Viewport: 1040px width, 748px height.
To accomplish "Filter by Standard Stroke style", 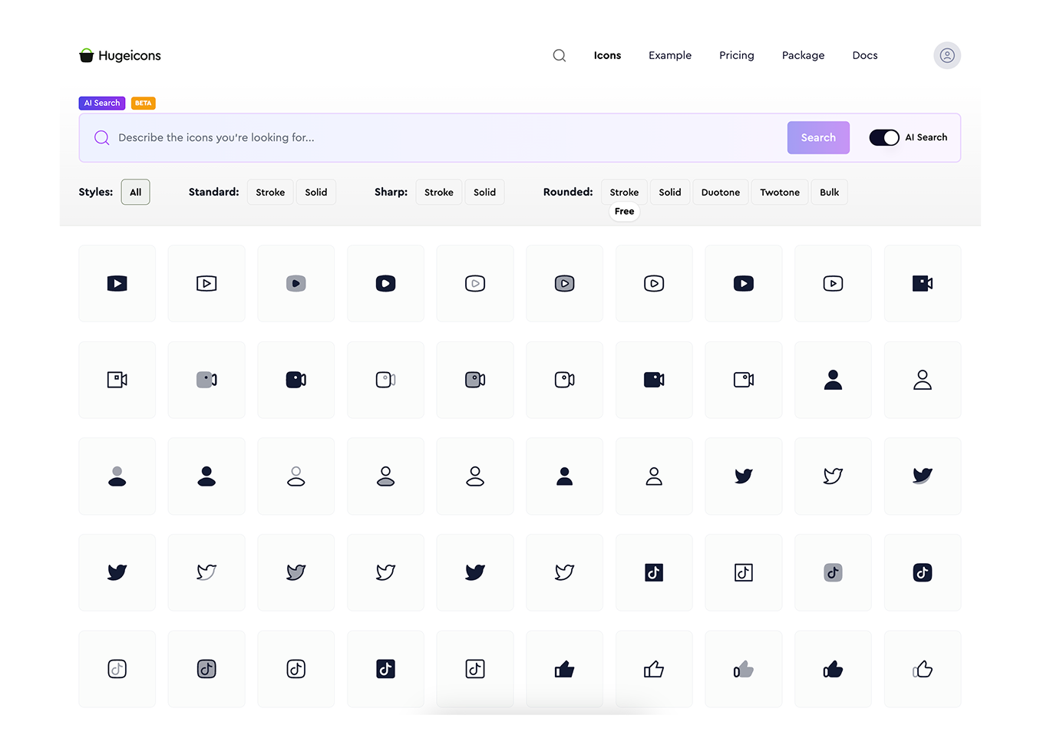I will tap(270, 192).
